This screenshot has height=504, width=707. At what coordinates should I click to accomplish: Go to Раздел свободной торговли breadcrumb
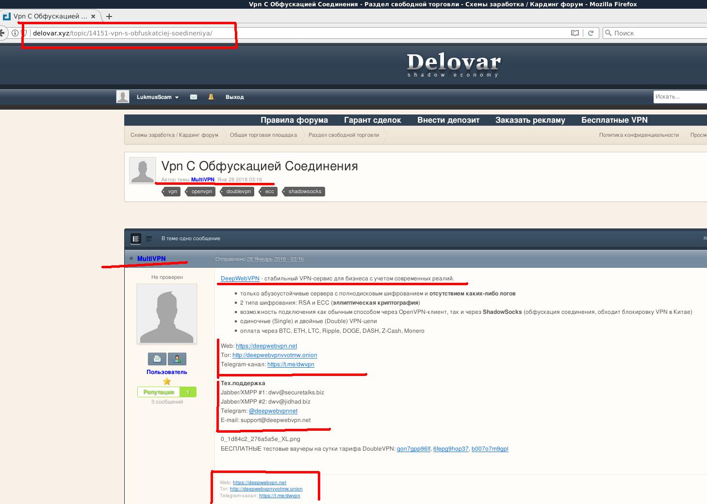[344, 135]
